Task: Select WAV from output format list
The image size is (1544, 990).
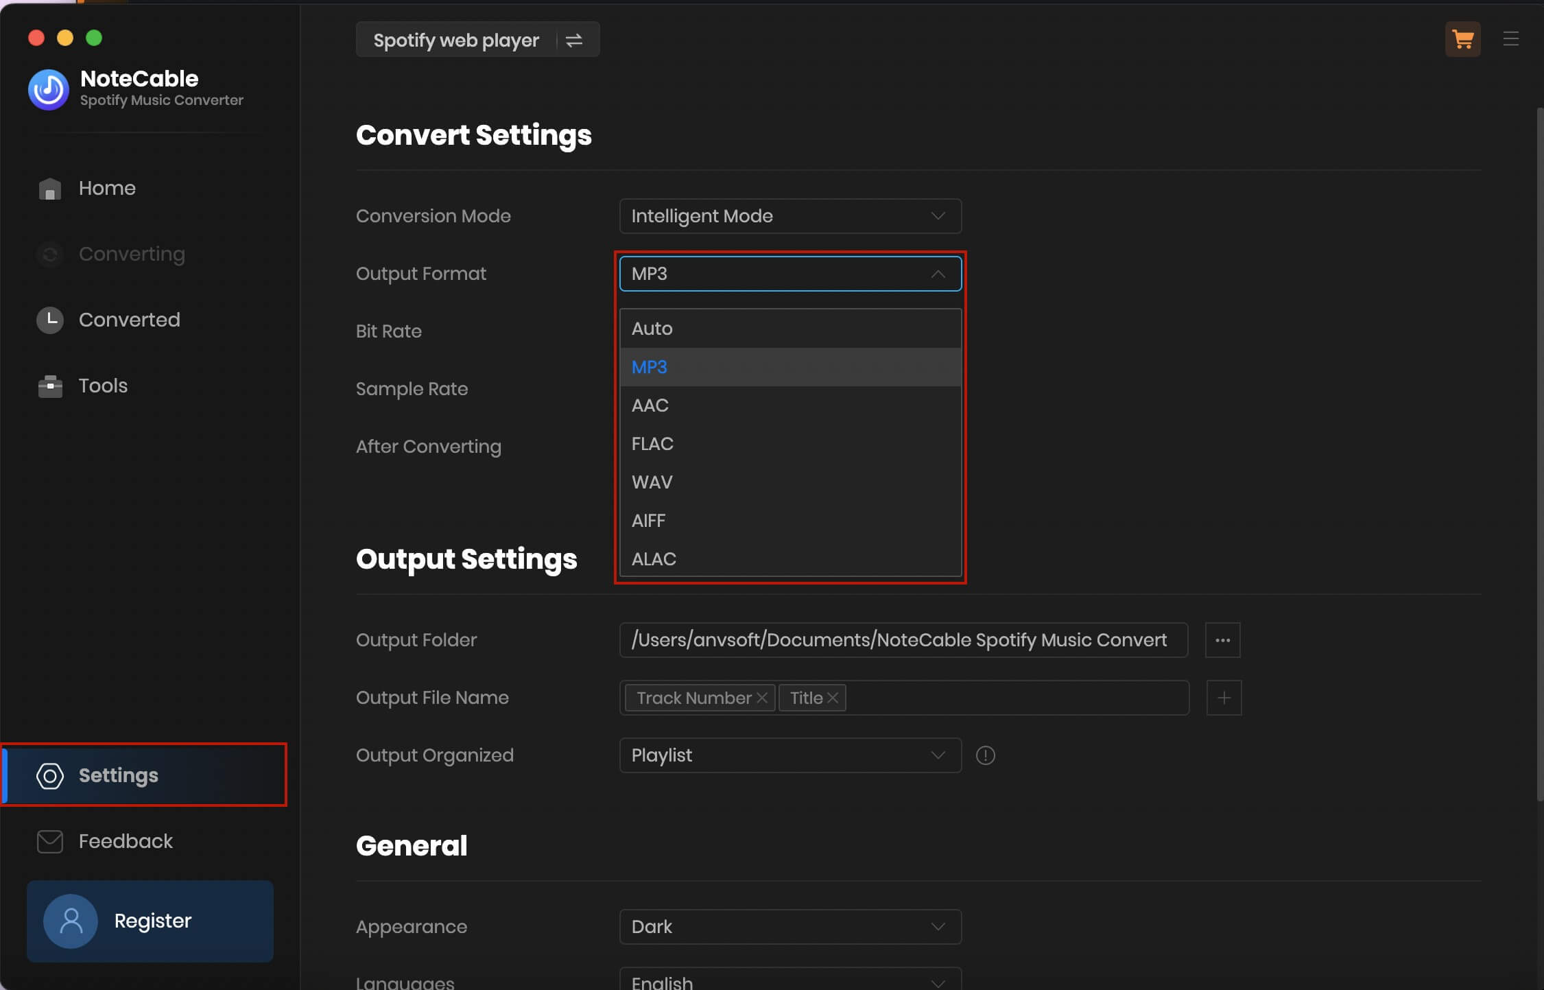Action: 652,482
